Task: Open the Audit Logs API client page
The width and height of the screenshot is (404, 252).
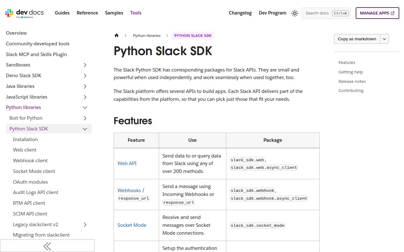Action: (x=36, y=192)
